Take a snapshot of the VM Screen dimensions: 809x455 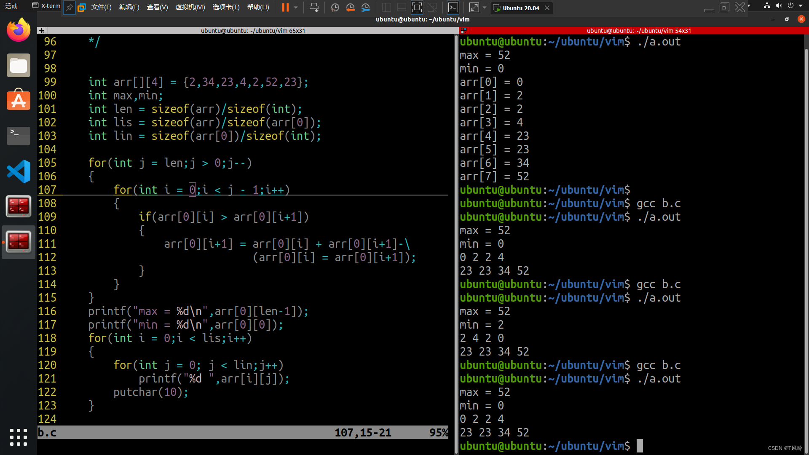(335, 7)
